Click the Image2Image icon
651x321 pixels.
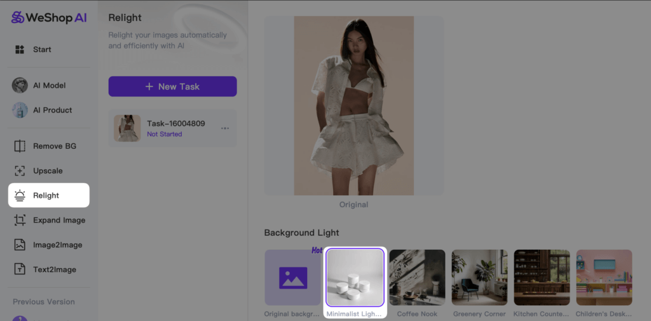(20, 245)
